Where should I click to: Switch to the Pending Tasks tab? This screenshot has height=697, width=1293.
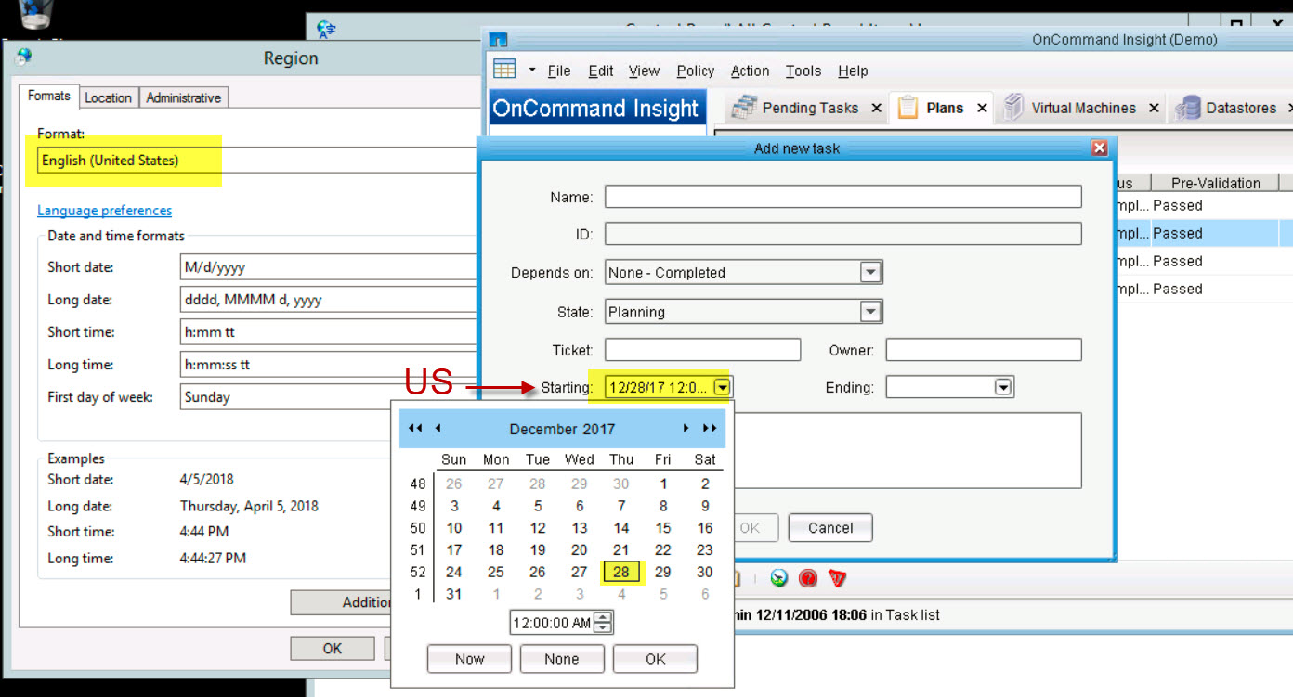click(810, 108)
